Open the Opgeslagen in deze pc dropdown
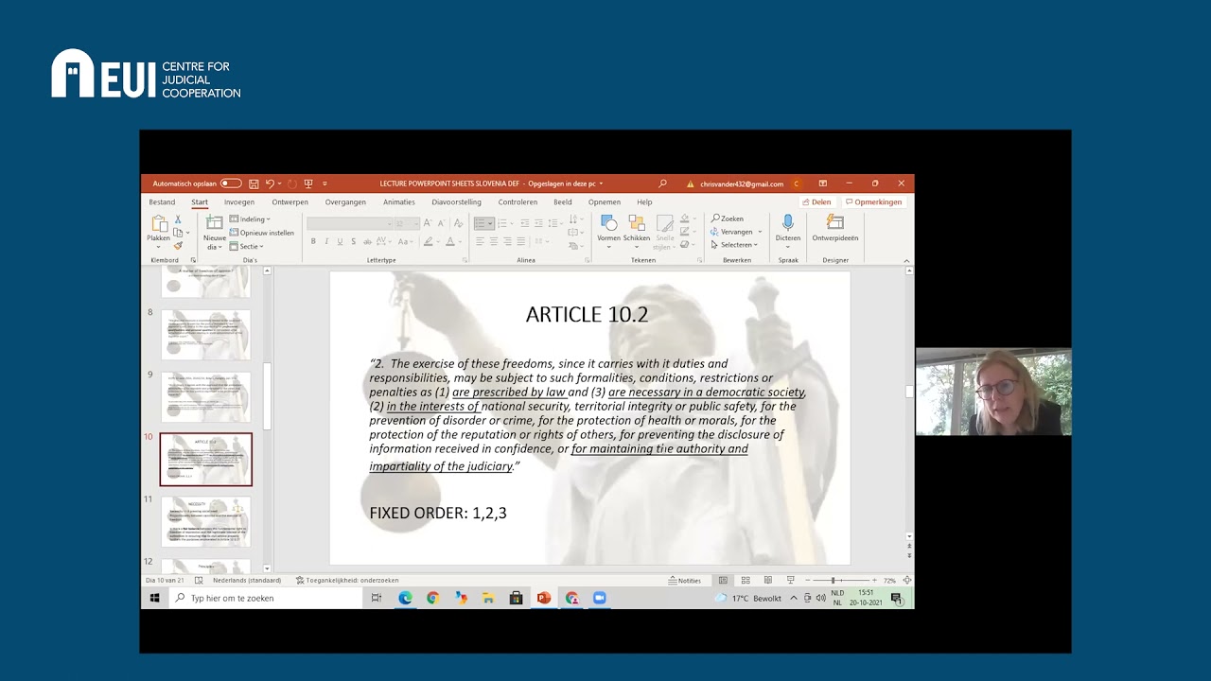 [x=566, y=183]
